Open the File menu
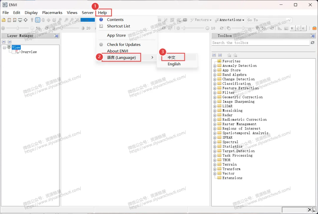 6,13
